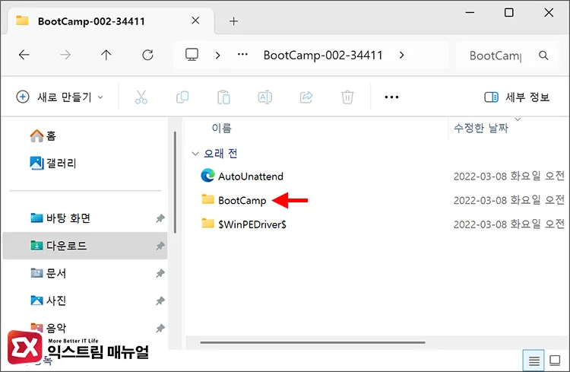
Task: Click $WinPEDriver$ row's modified date
Action: pos(508,224)
